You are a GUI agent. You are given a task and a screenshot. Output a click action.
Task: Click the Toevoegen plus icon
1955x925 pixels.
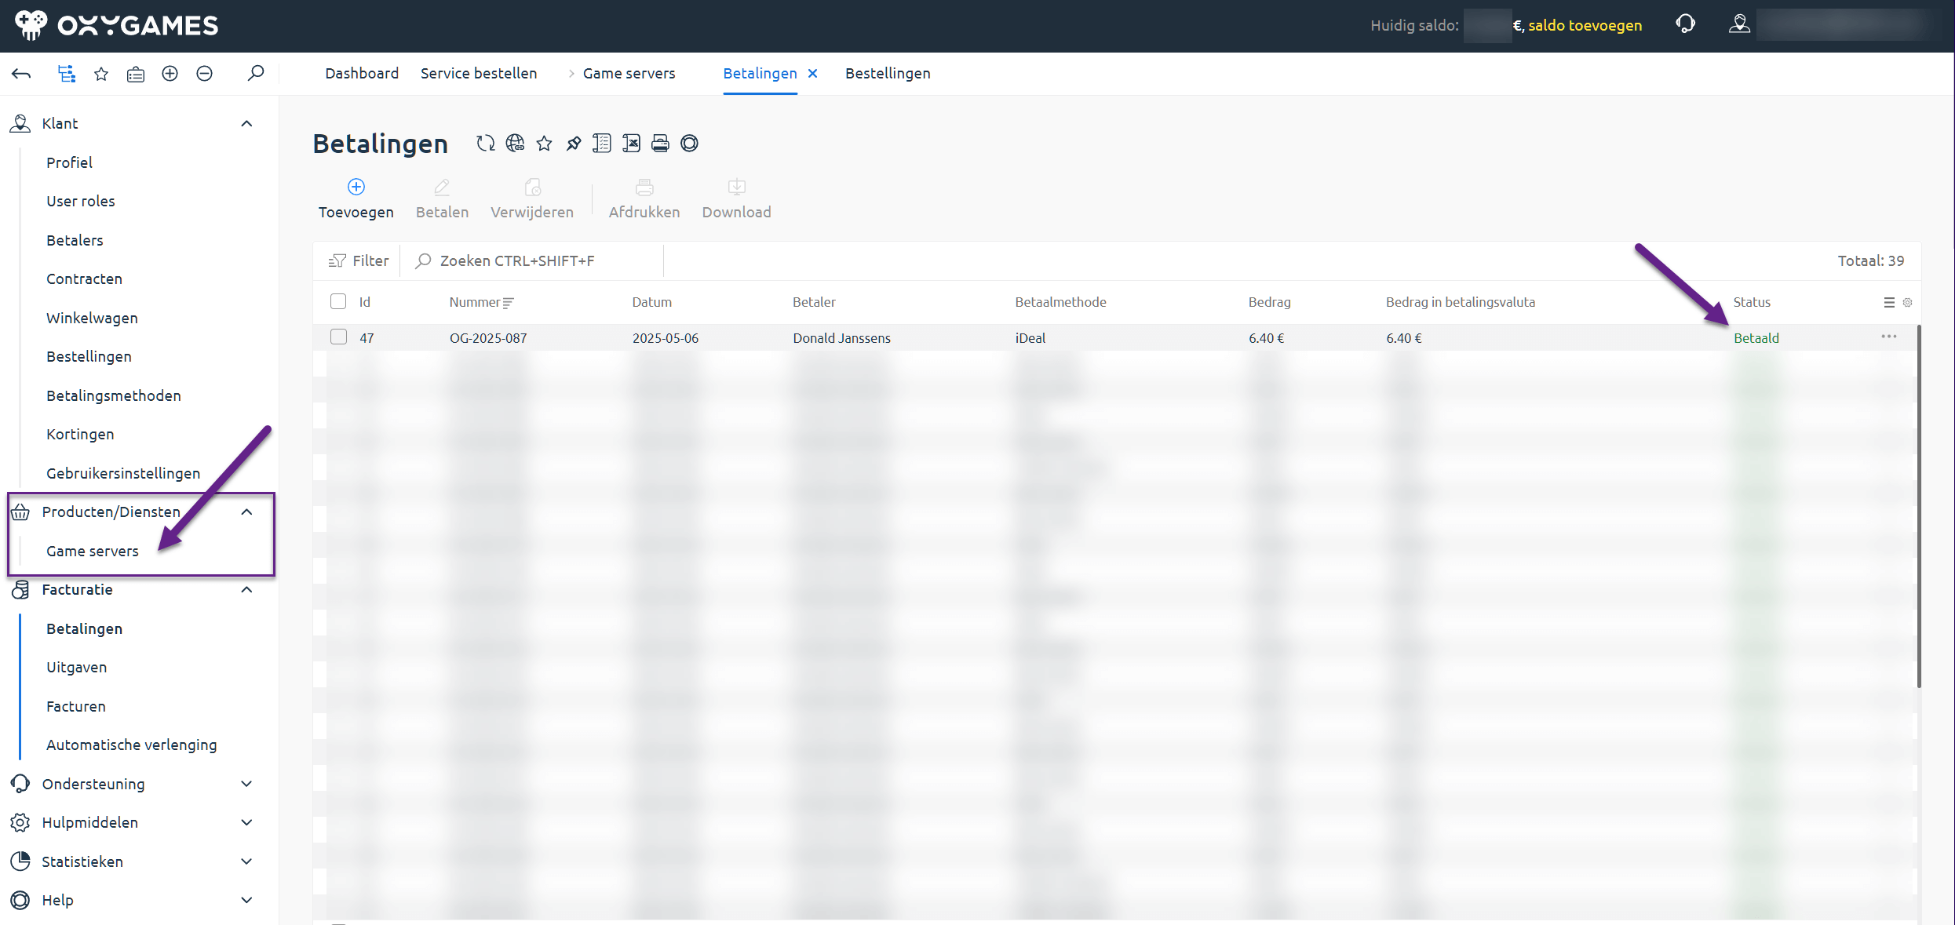[x=356, y=187]
